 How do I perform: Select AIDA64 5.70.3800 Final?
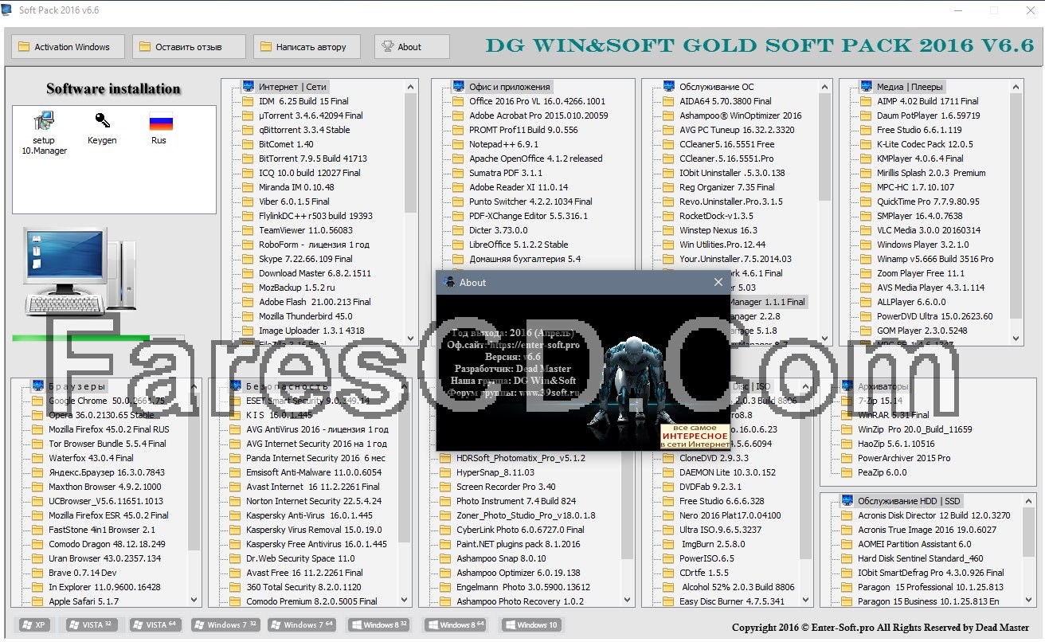tap(725, 101)
